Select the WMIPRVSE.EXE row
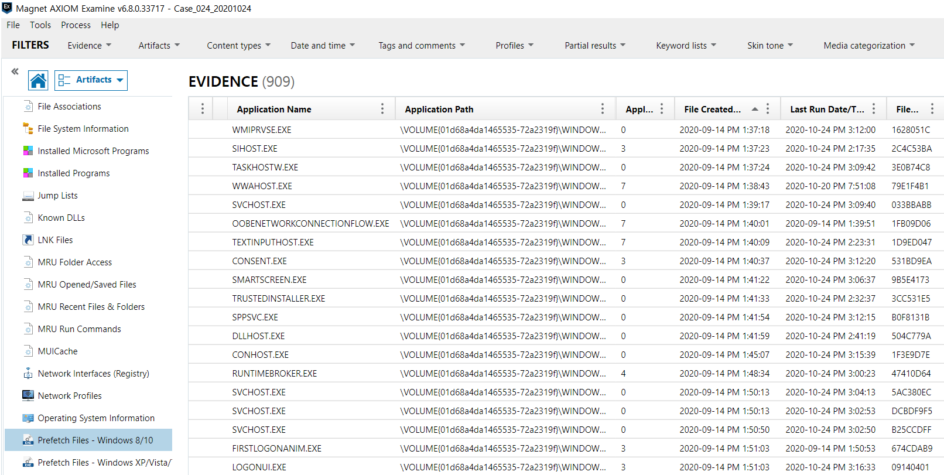 [x=566, y=129]
